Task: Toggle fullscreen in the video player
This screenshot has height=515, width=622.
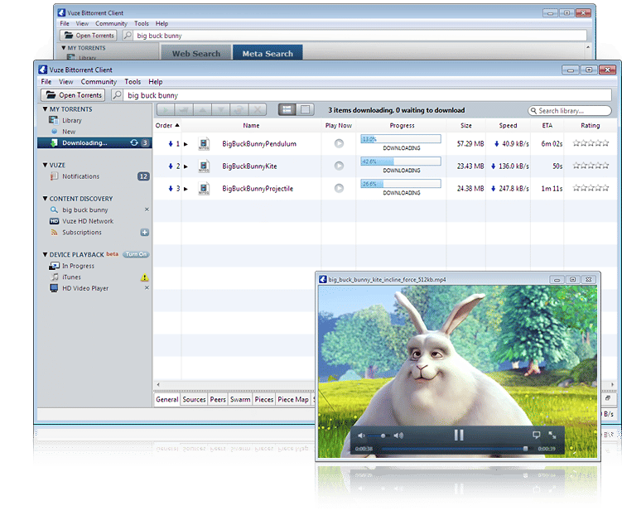Action: pyautogui.click(x=552, y=435)
